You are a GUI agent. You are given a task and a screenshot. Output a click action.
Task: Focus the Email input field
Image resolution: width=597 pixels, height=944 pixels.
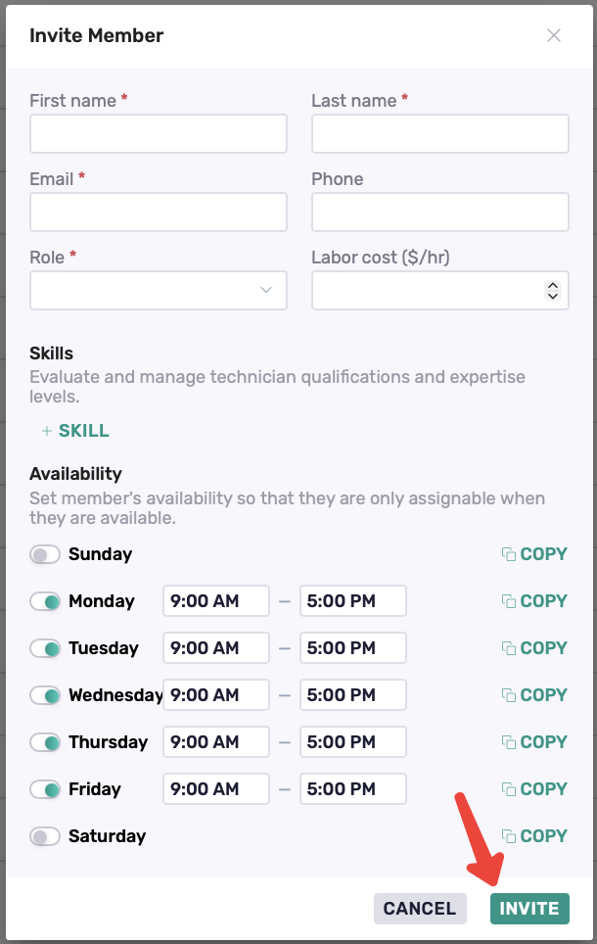159,212
